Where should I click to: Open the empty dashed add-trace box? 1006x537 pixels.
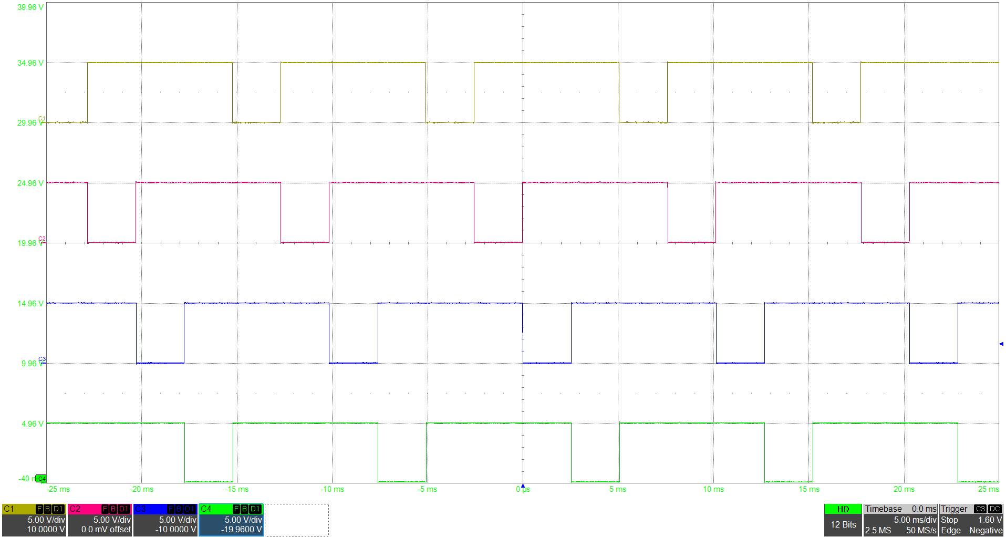point(297,519)
